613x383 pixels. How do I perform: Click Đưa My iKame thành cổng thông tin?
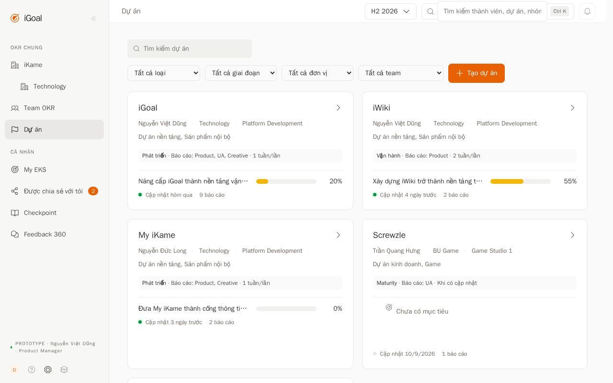click(193, 309)
